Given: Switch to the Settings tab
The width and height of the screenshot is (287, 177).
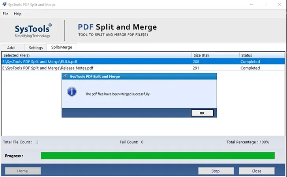Looking at the screenshot, I should pos(36,48).
